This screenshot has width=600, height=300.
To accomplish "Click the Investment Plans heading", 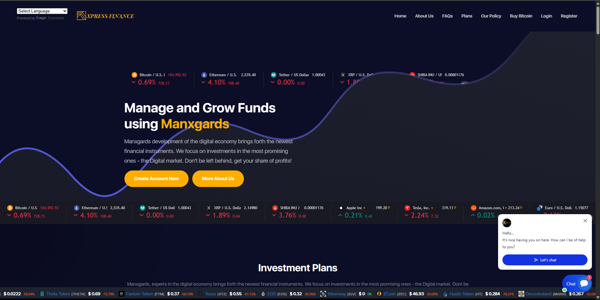I will 298,268.
